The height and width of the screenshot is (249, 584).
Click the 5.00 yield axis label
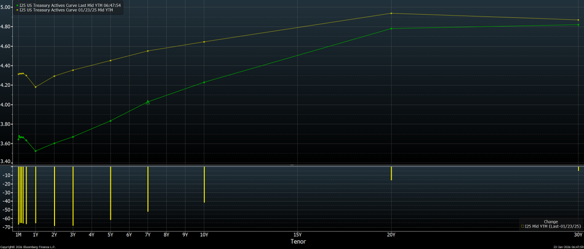[6, 7]
